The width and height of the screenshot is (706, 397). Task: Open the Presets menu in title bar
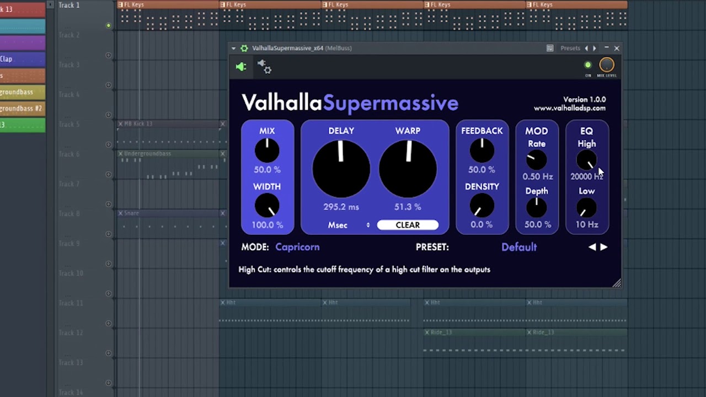570,49
